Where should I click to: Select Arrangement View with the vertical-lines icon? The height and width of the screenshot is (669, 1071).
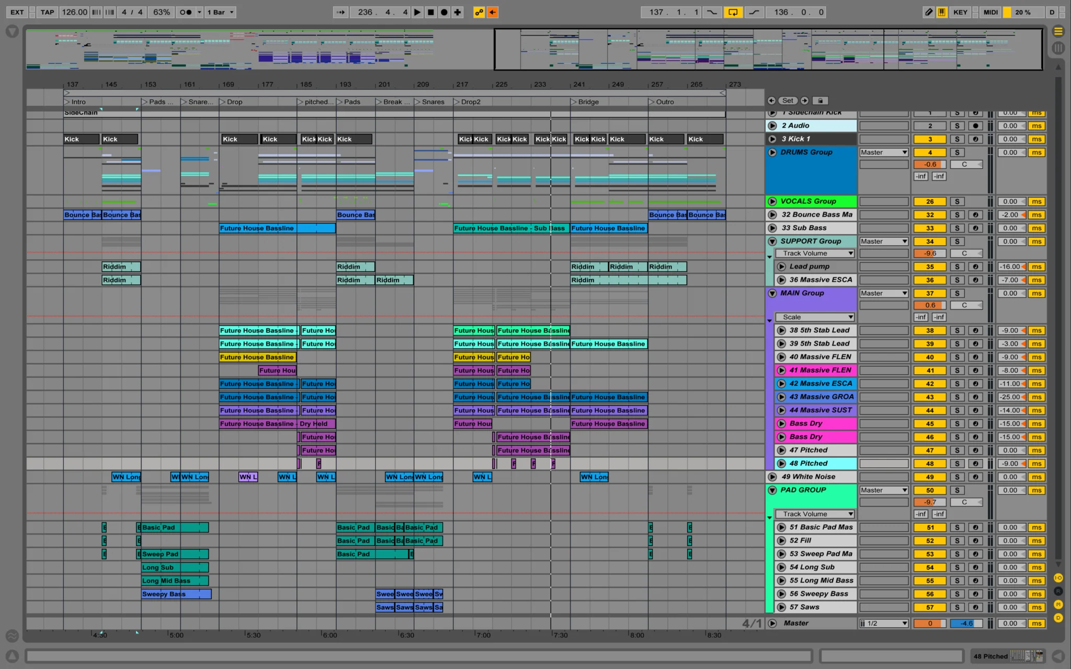pyautogui.click(x=1058, y=48)
